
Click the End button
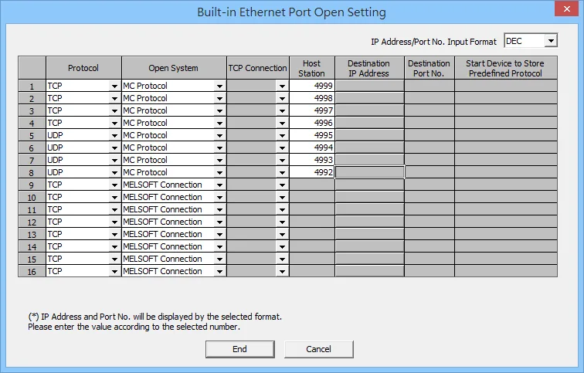click(x=239, y=349)
